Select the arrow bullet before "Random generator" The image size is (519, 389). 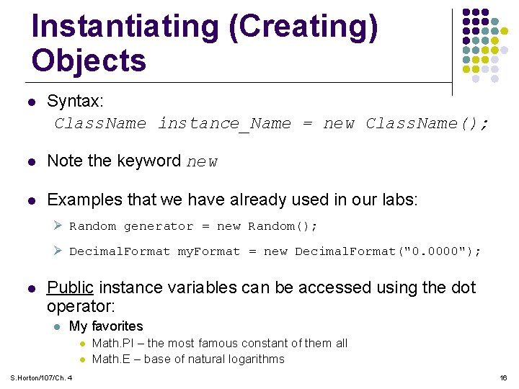pyautogui.click(x=58, y=226)
